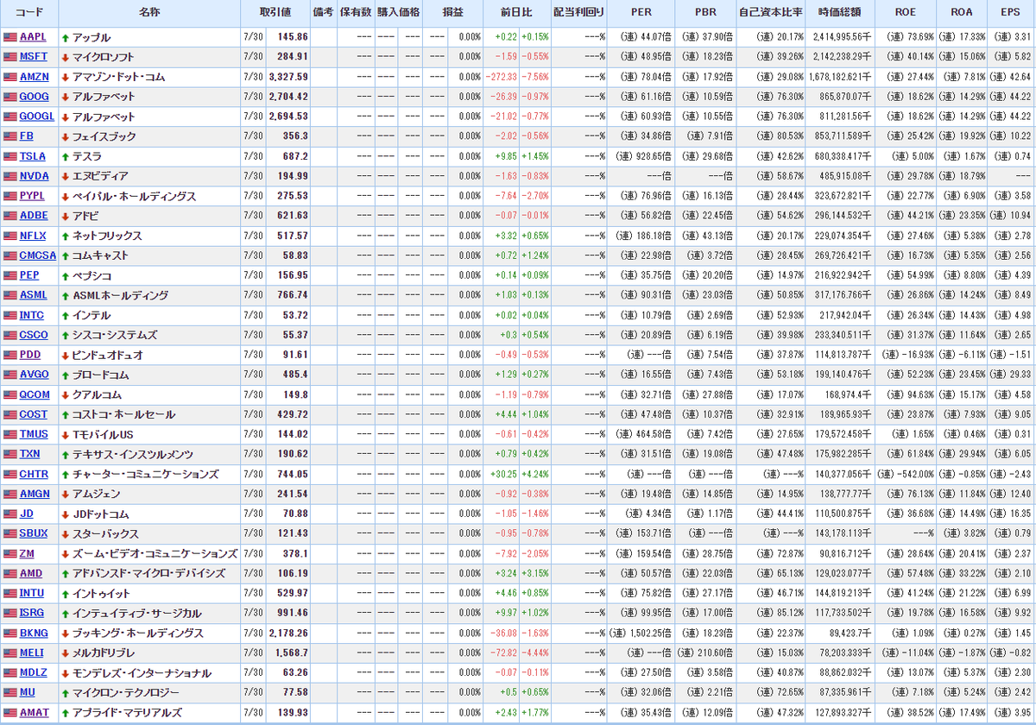Open the CSCO ticker link

coord(34,335)
